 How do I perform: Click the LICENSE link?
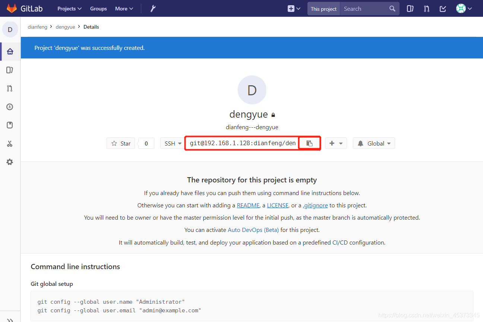coord(278,205)
